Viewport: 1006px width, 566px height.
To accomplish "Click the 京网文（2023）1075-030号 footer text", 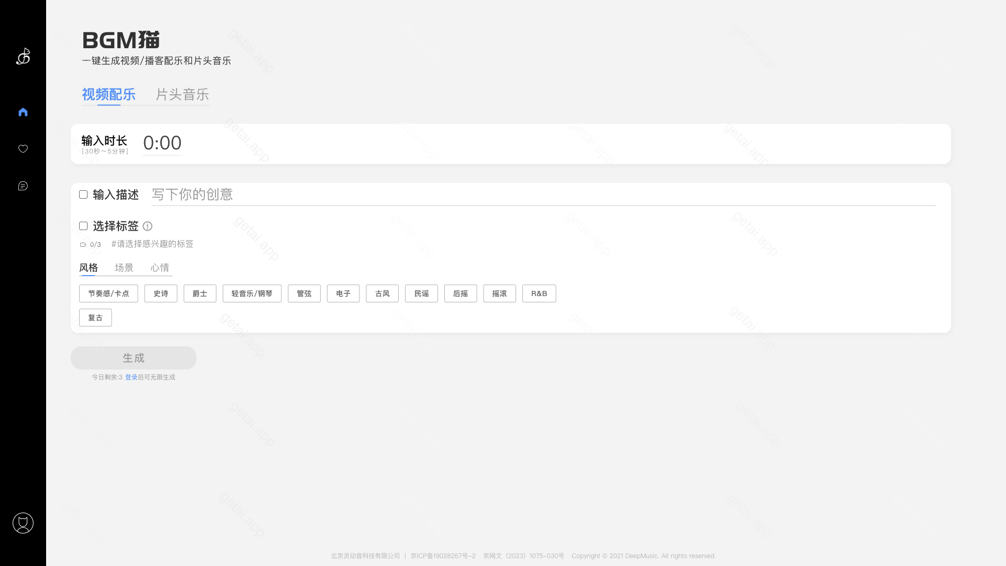I will [523, 556].
